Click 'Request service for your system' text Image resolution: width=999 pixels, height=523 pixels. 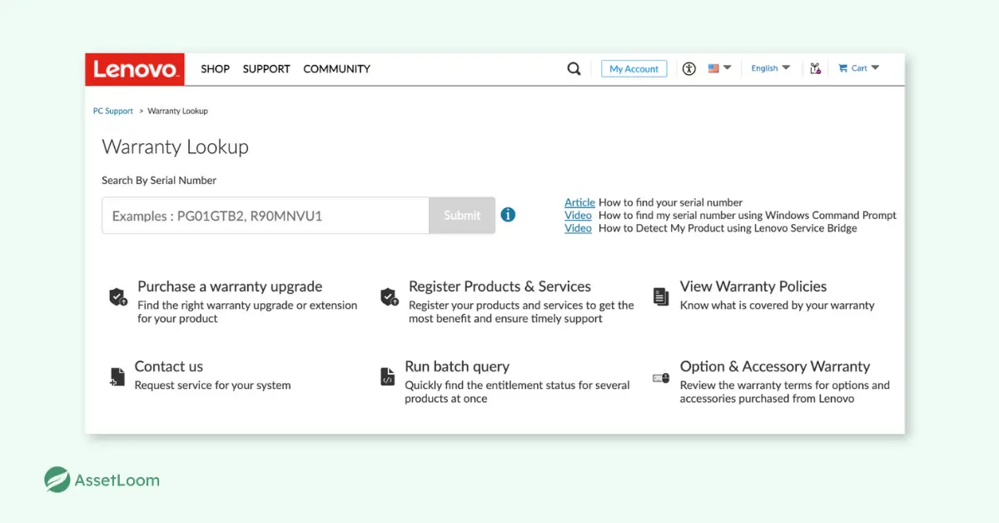pos(212,386)
